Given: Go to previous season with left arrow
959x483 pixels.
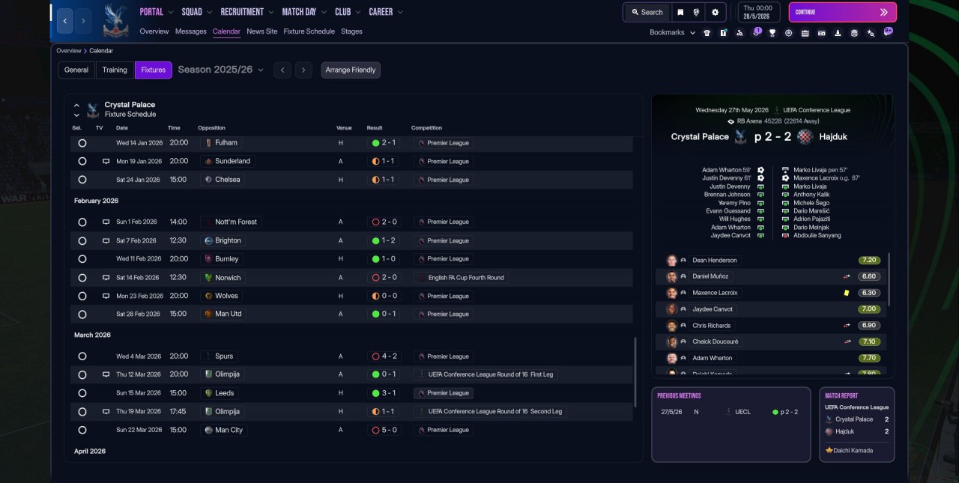Looking at the screenshot, I should pyautogui.click(x=282, y=70).
